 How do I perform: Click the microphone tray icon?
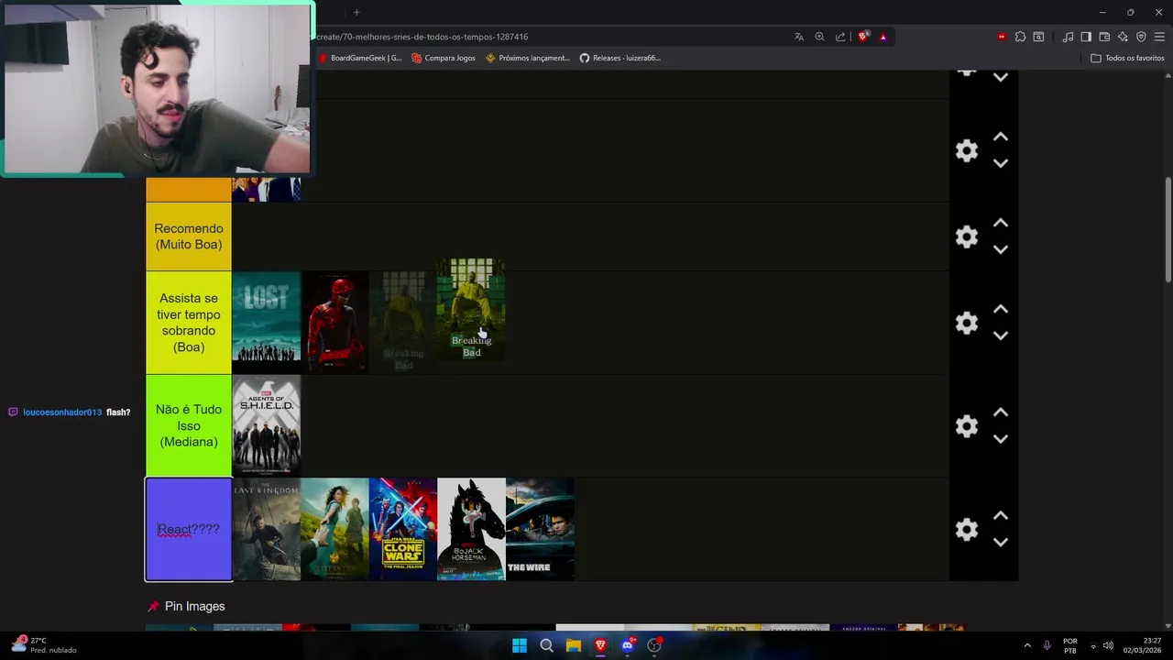[1047, 645]
